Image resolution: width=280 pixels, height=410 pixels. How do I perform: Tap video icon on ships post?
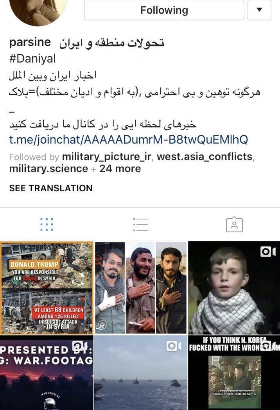(x=174, y=346)
